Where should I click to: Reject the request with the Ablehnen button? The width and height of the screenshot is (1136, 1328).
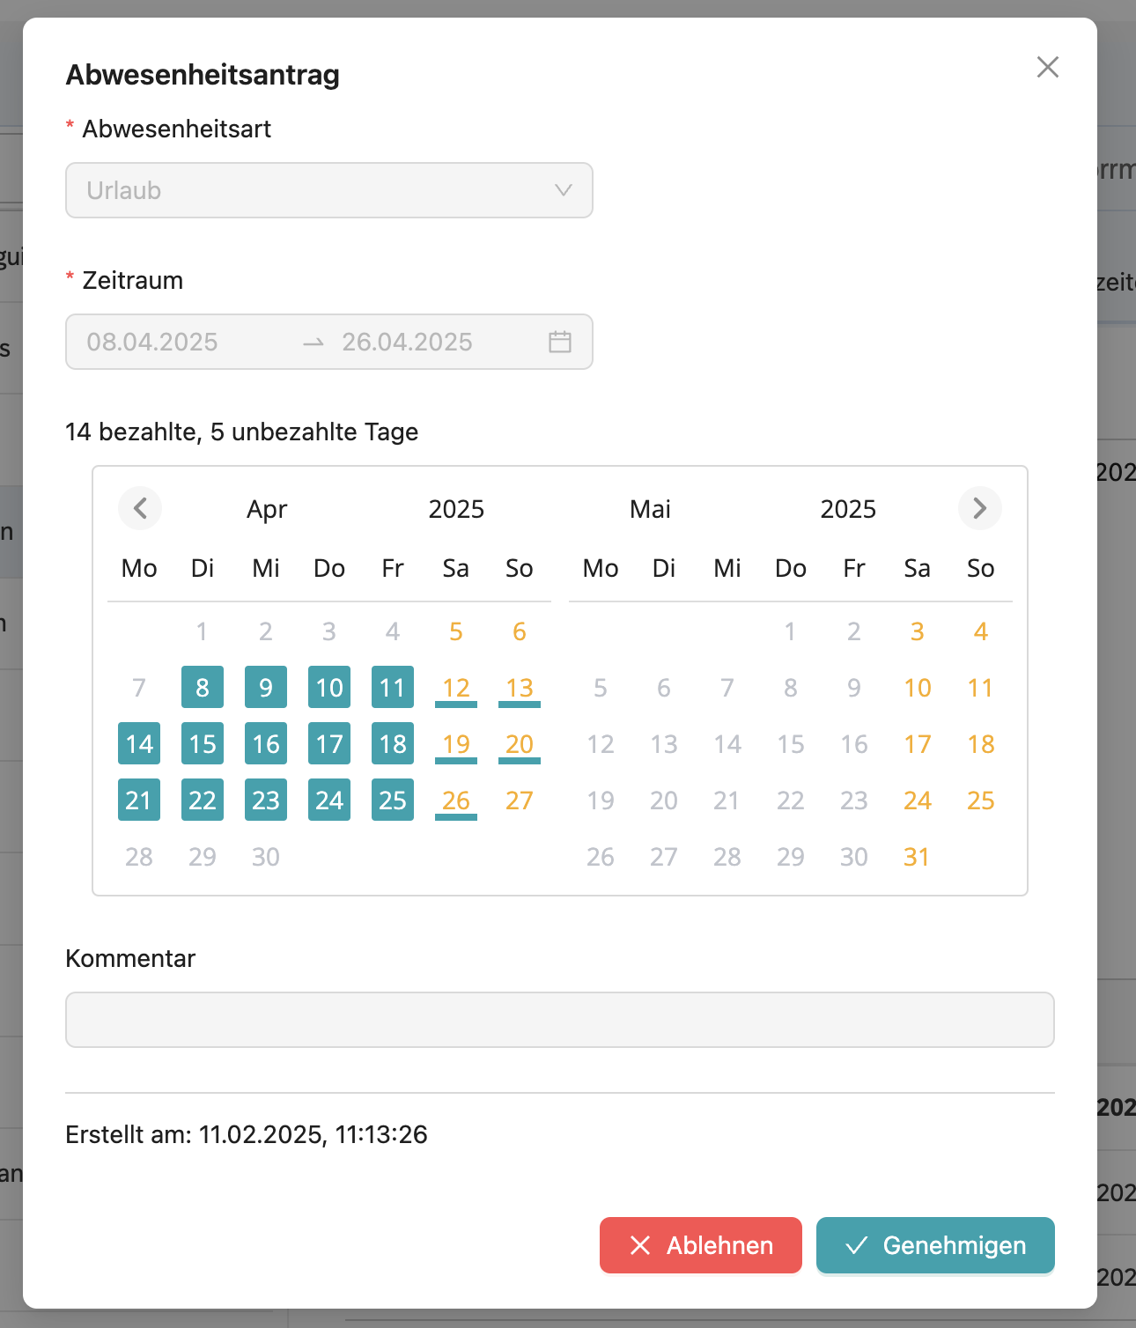[x=701, y=1245]
